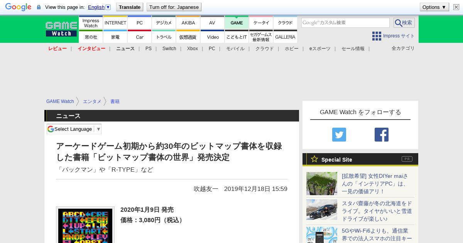The width and height of the screenshot is (463, 243).
Task: Click Turn off for: Japanese button
Action: click(x=174, y=7)
